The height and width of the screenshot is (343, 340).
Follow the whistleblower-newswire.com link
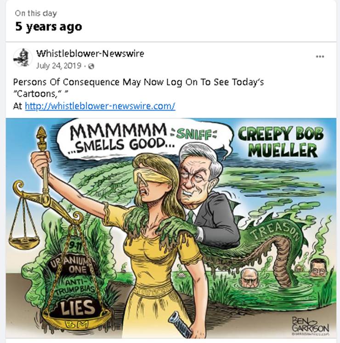tap(100, 106)
